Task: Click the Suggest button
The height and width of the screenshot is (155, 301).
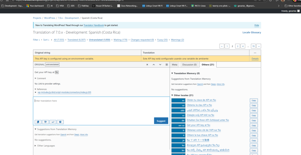Action: click(161, 121)
